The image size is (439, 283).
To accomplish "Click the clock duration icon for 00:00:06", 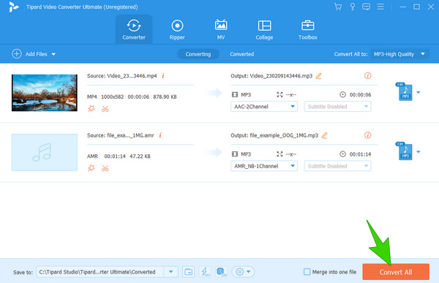I will coord(342,94).
